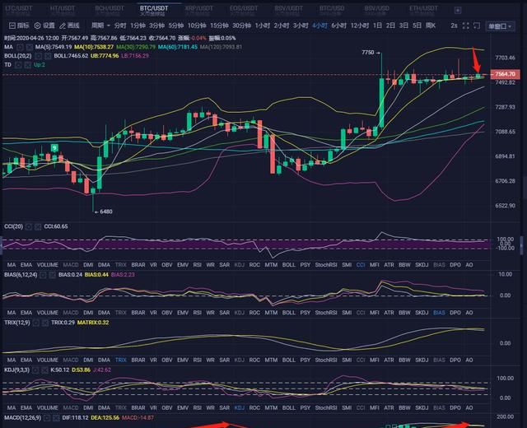Select the 12小时 interval
The image size is (527, 428).
point(360,26)
